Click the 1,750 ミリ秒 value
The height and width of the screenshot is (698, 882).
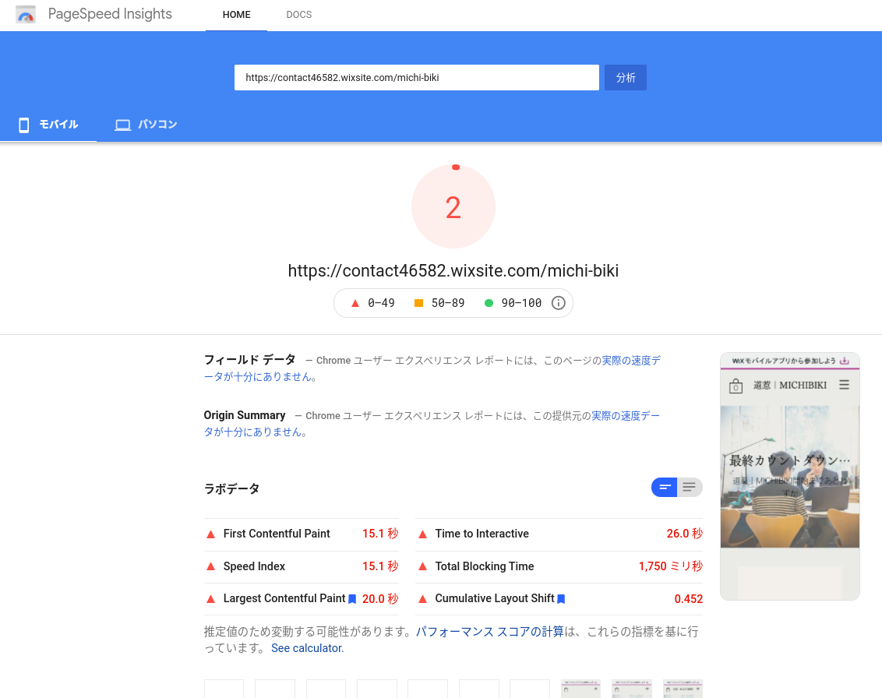671,566
